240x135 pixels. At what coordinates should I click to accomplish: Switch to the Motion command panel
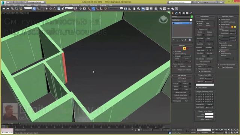[183, 13]
